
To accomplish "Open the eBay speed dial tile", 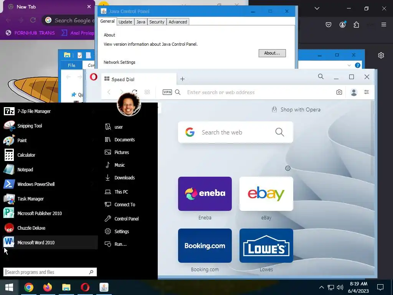I will click(x=266, y=194).
